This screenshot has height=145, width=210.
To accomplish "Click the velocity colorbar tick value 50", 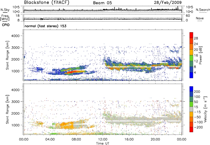I will [196, 102].
